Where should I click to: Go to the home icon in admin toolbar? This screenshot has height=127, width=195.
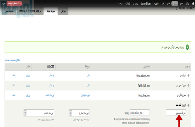(193, 3)
